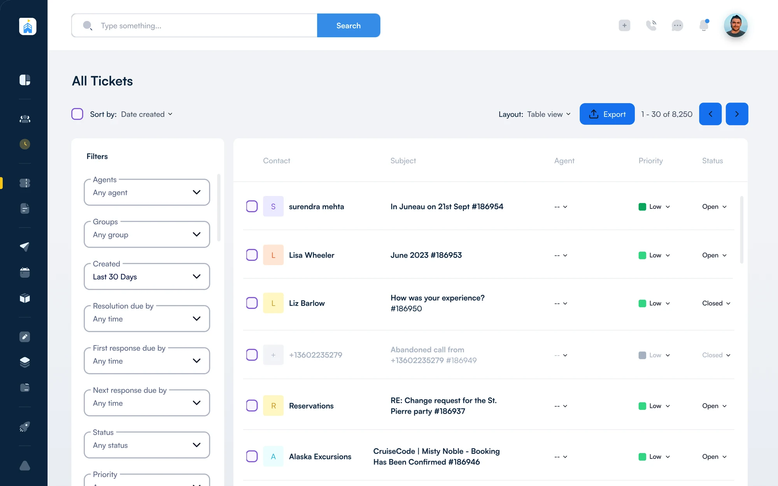
Task: Tick the checkbox for Lisa Wheeler ticket
Action: (252, 255)
